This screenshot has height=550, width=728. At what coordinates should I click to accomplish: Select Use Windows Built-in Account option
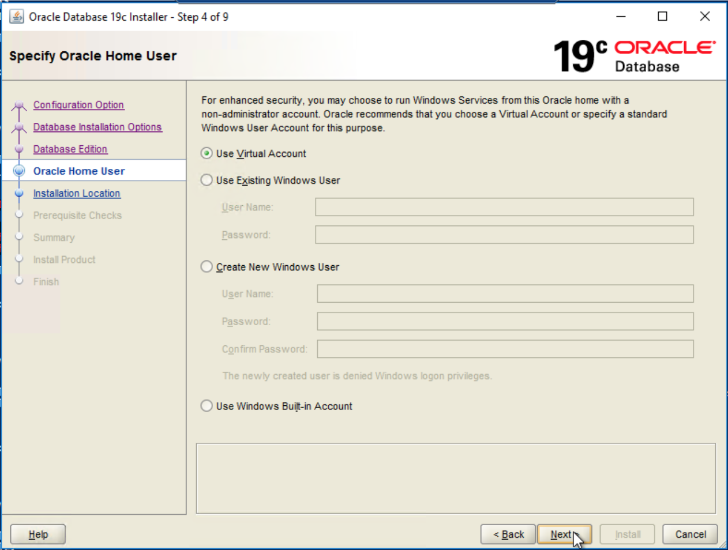click(207, 406)
